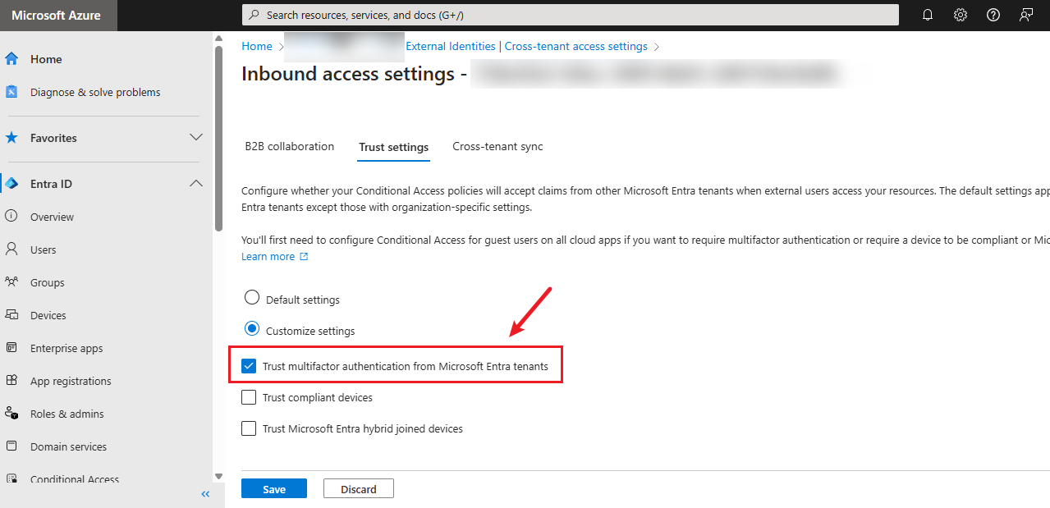Viewport: 1050px width, 508px height.
Task: Click the 'Inbound access settings -' heading
Action: 354,74
